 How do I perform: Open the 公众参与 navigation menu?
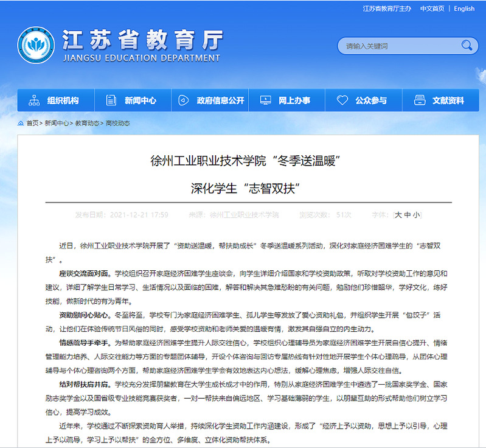[x=371, y=100]
